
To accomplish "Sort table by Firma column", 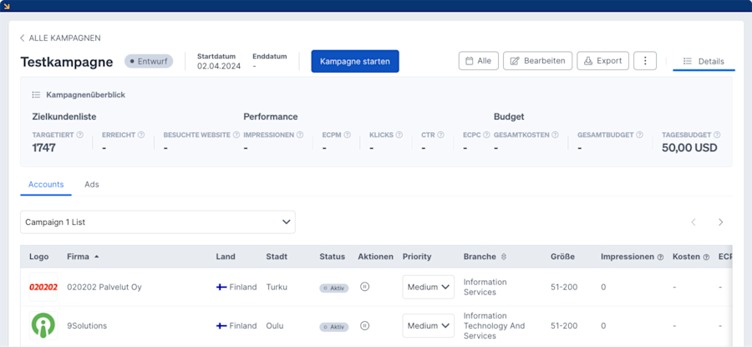I will [x=83, y=257].
